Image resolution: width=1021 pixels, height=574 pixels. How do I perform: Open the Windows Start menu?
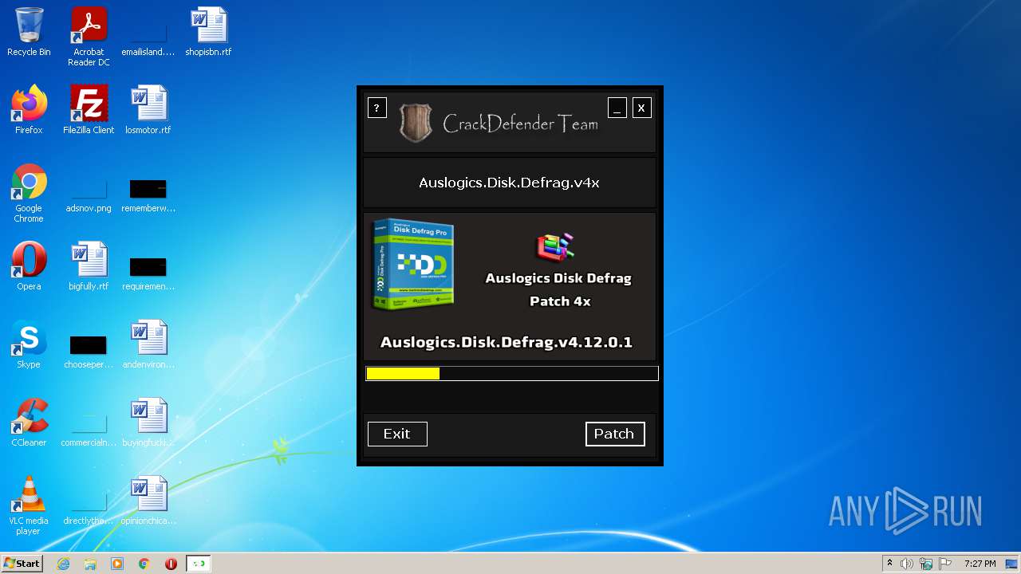(x=22, y=564)
